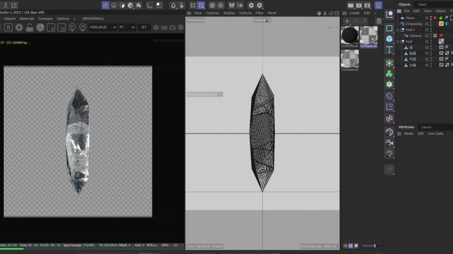Switch to the Attributes tab
This screenshot has height=254, width=453.
point(406,127)
